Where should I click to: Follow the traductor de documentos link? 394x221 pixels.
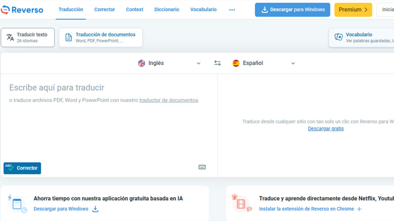tap(169, 100)
